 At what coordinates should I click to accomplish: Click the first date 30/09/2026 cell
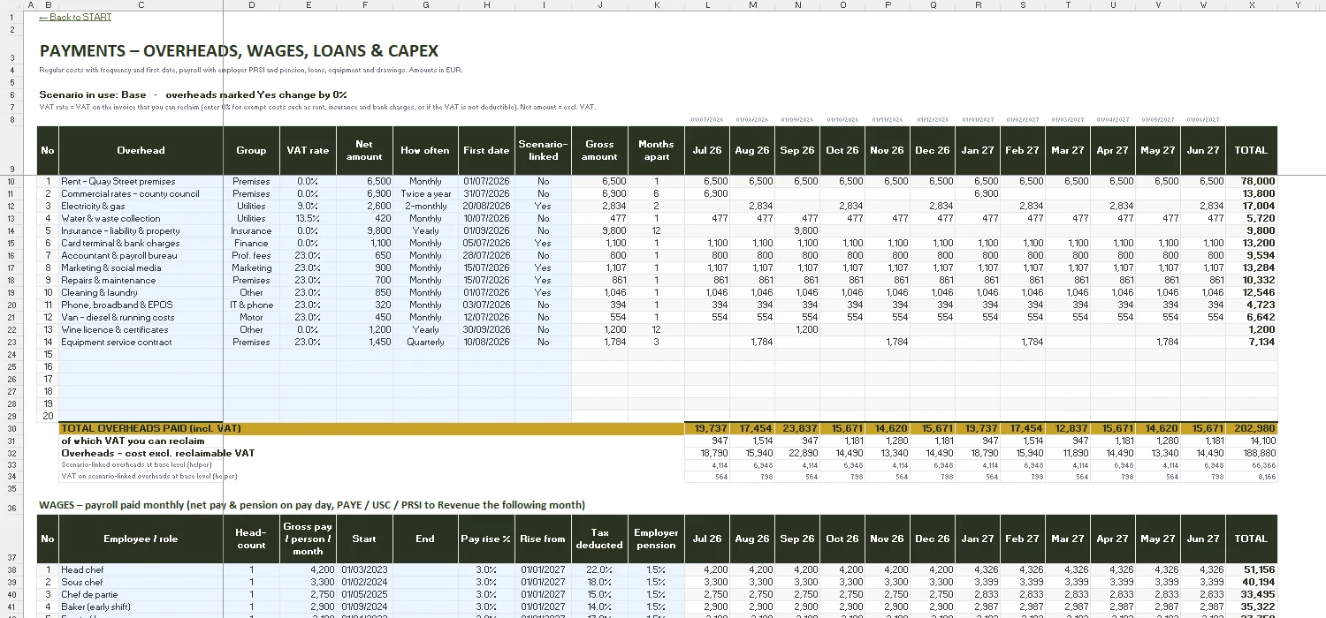[486, 329]
